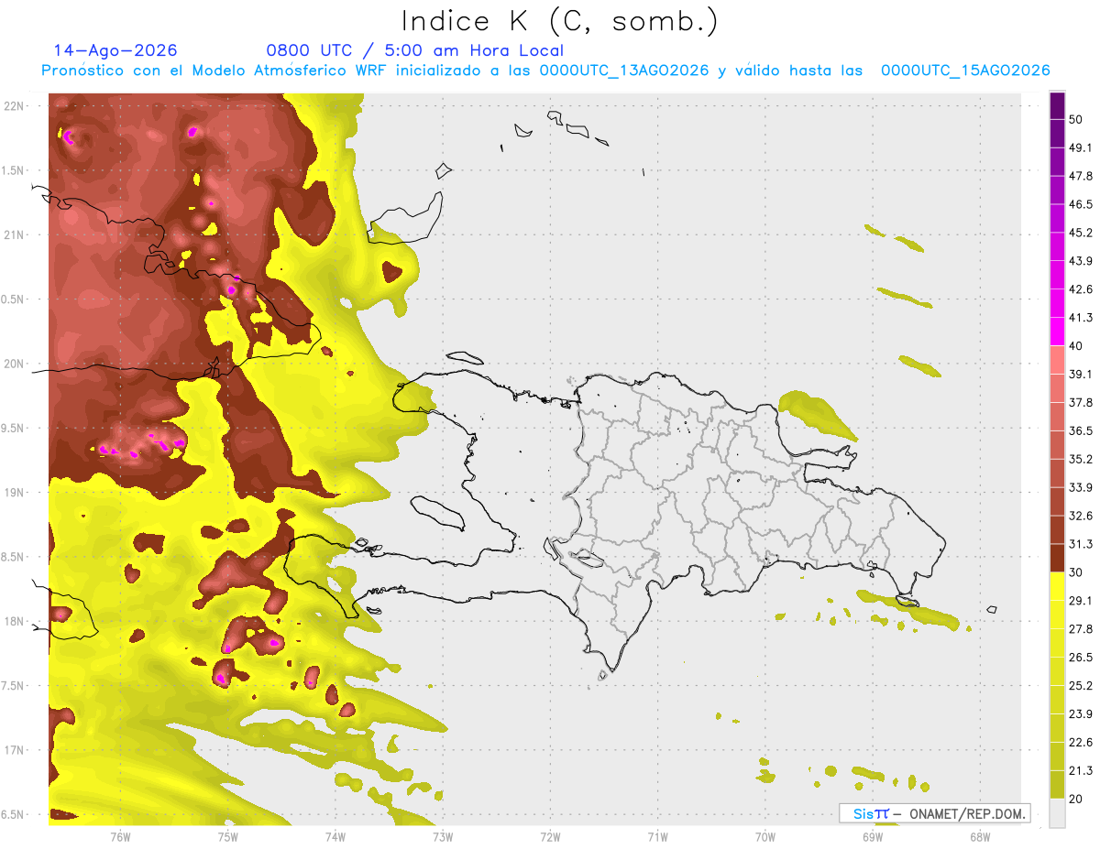The width and height of the screenshot is (1100, 849).
Task: Click the color bar value "37.8"
Action: pyautogui.click(x=1081, y=403)
